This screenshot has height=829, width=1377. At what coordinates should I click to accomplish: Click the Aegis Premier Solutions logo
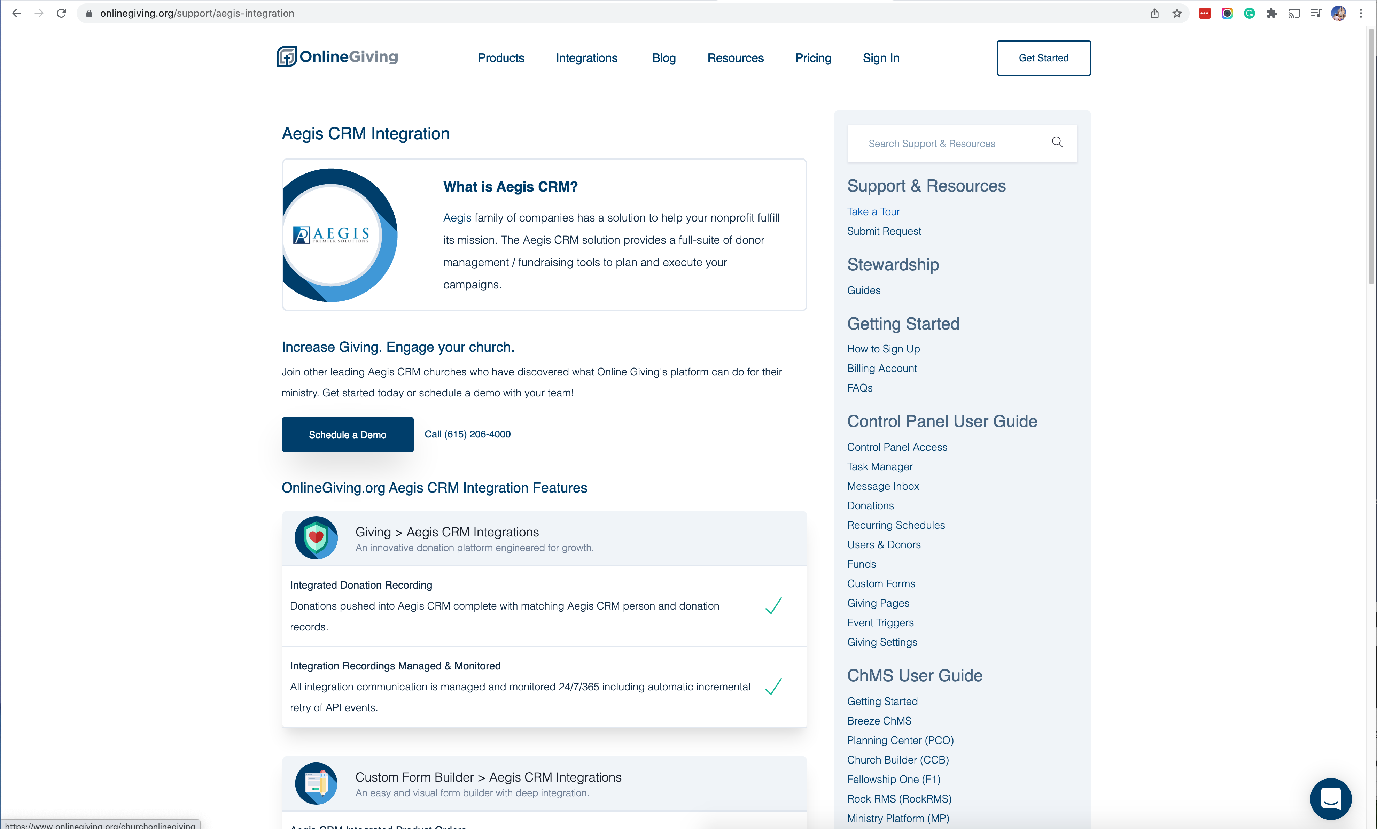point(331,235)
